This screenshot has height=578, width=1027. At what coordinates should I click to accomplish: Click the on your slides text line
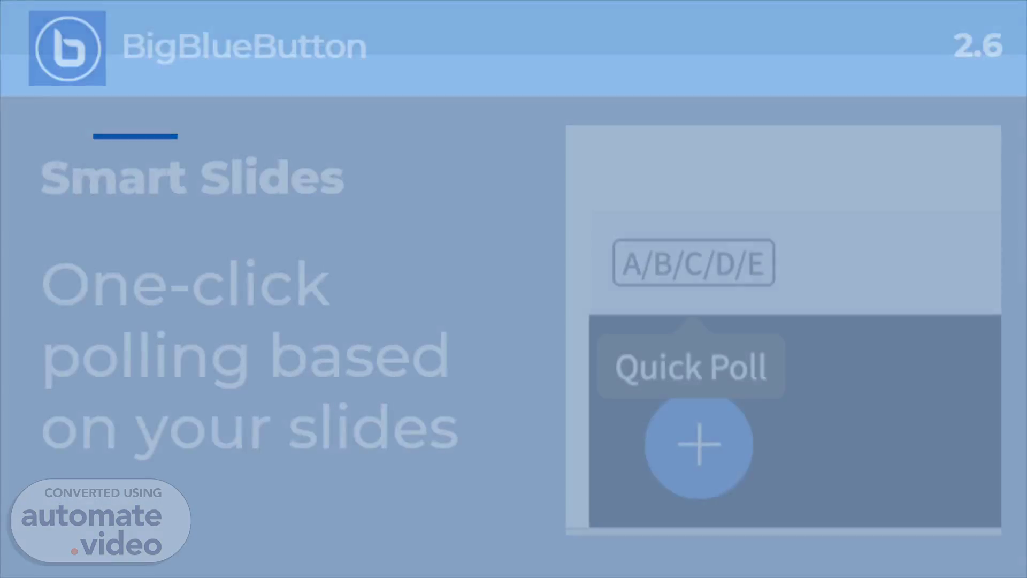coord(250,430)
